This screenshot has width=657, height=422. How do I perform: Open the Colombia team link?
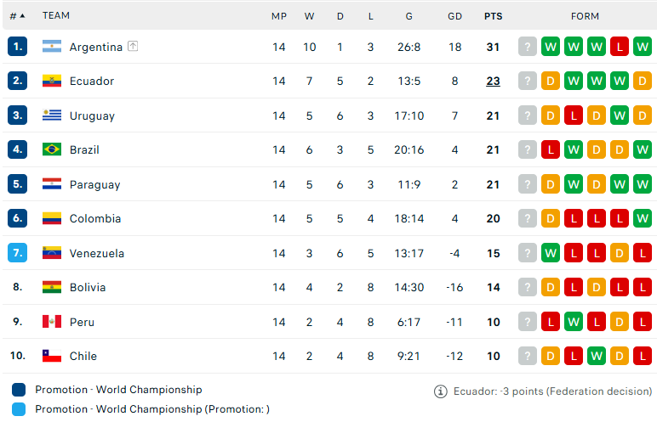(95, 218)
